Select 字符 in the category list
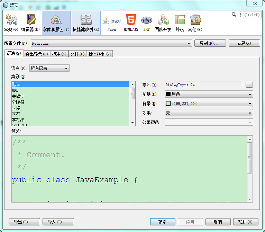This screenshot has width=265, height=232. (71, 114)
